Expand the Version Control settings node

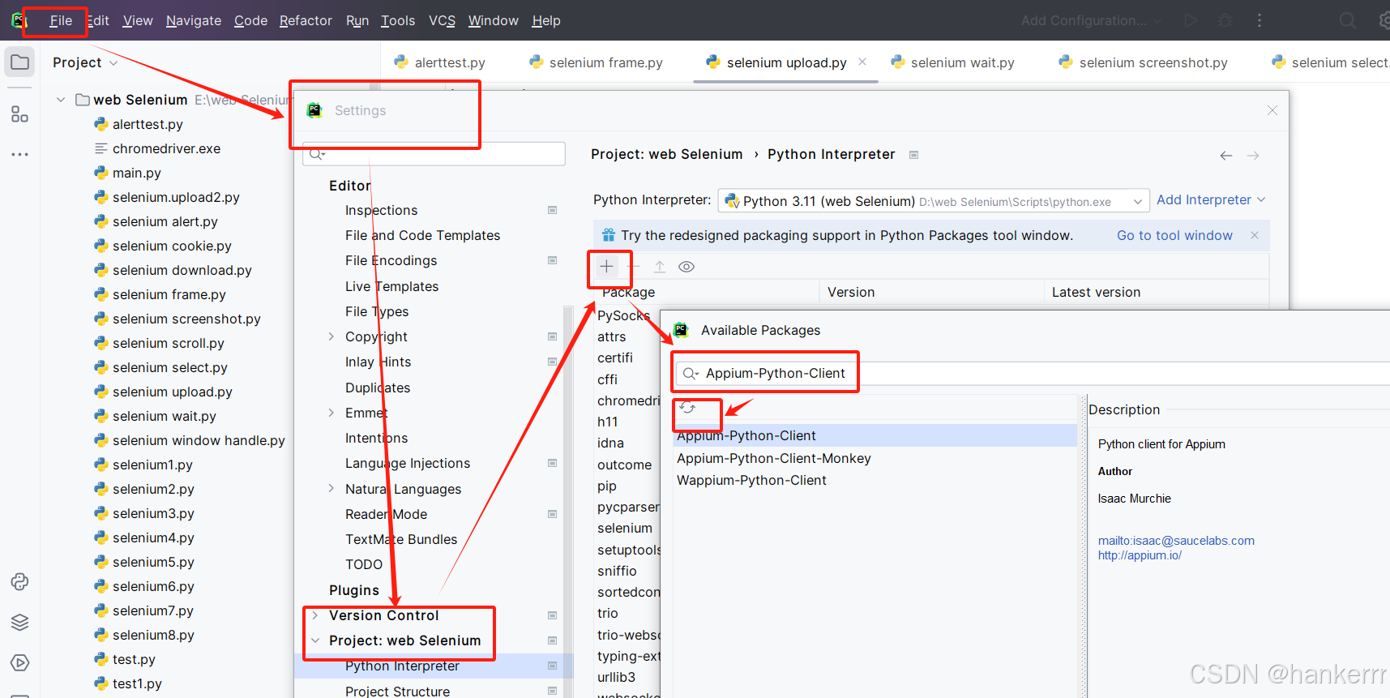click(x=315, y=615)
